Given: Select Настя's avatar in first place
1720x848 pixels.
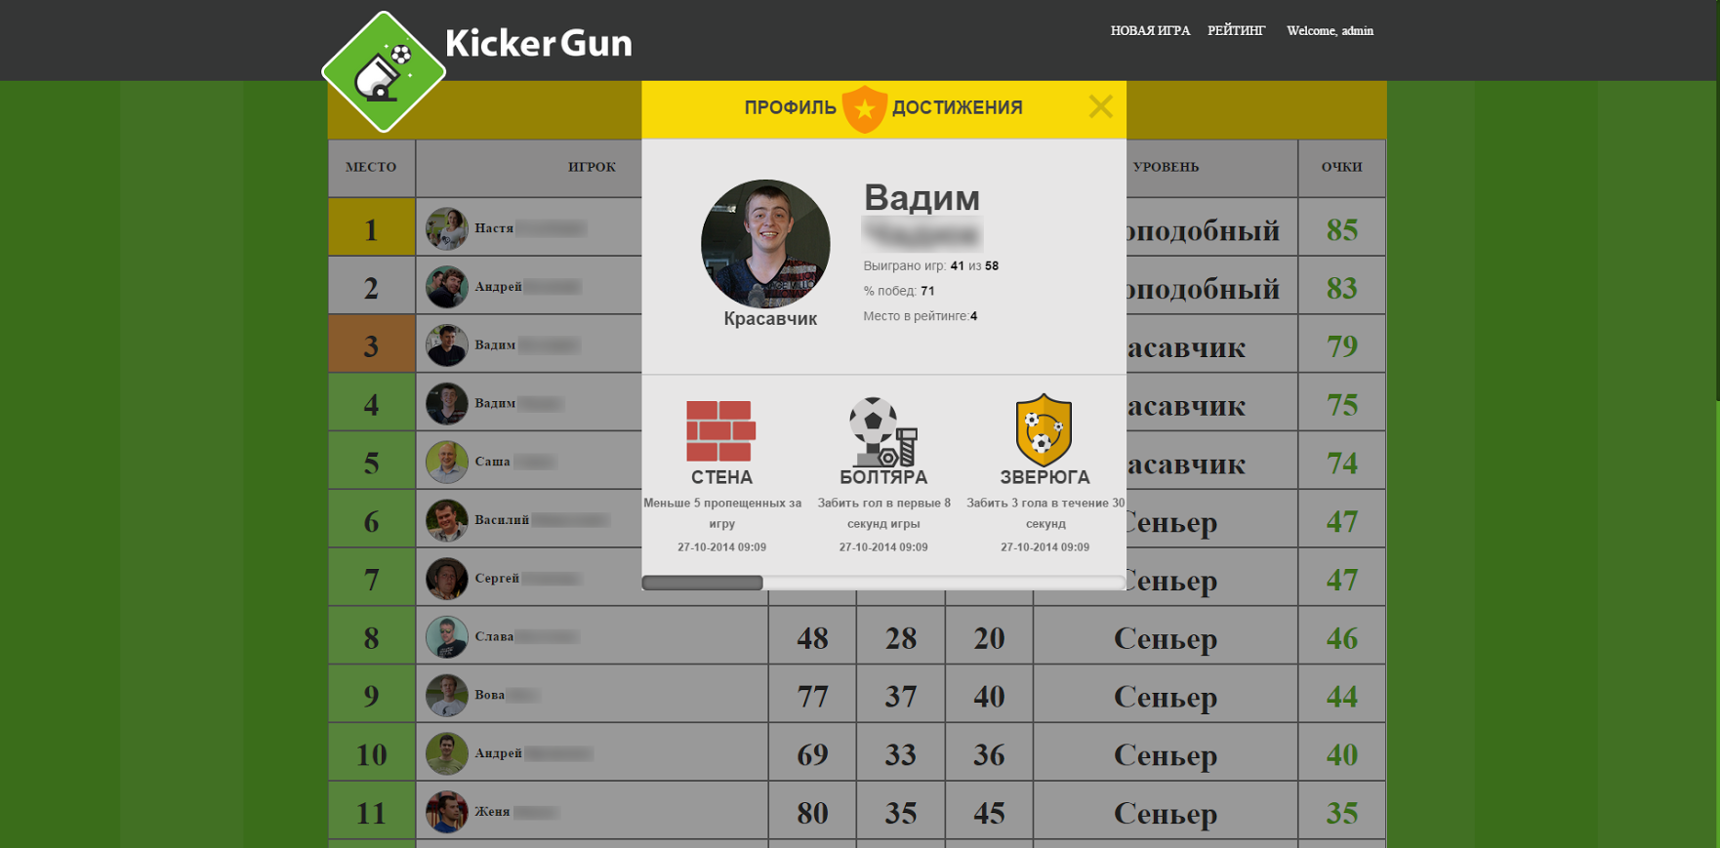Looking at the screenshot, I should (447, 228).
